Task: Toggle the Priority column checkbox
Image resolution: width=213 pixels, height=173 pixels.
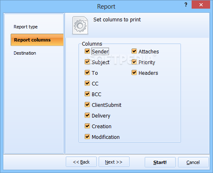Action: point(134,62)
